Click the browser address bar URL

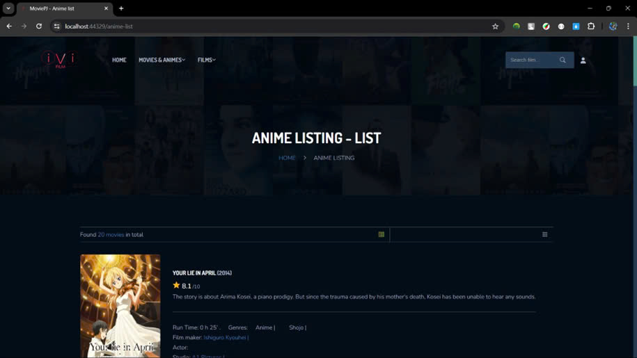coord(99,26)
